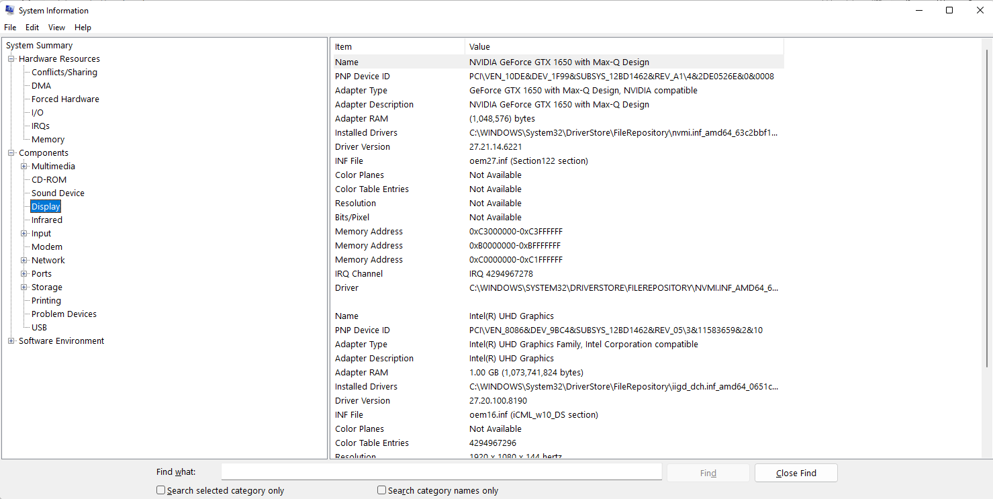Open the View menu
The width and height of the screenshot is (993, 499).
[56, 28]
